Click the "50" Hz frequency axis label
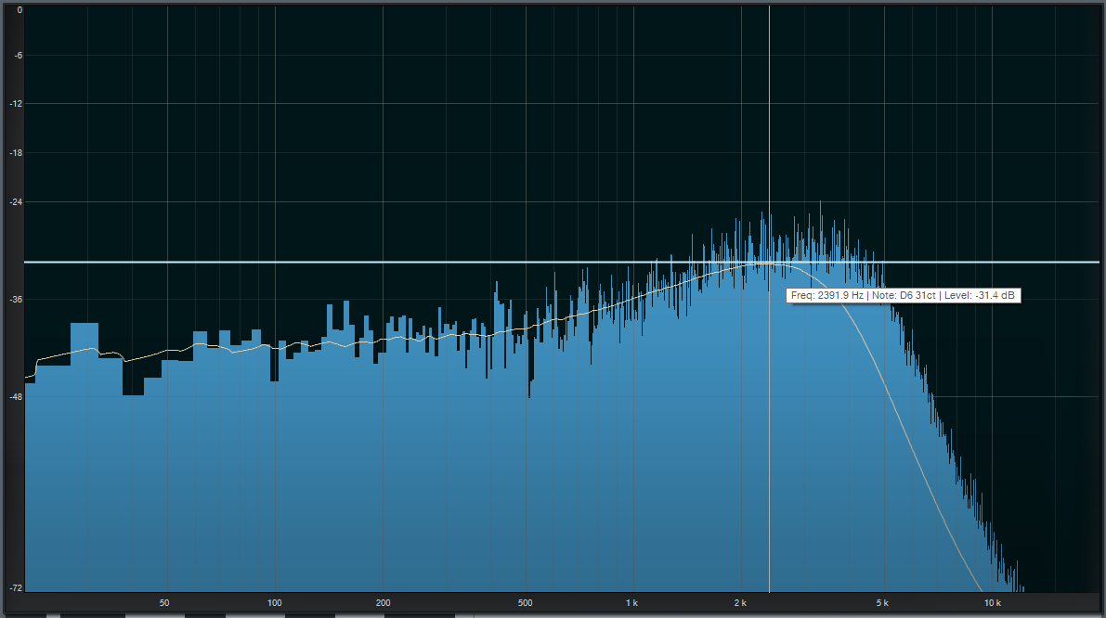This screenshot has height=618, width=1106. click(x=164, y=603)
